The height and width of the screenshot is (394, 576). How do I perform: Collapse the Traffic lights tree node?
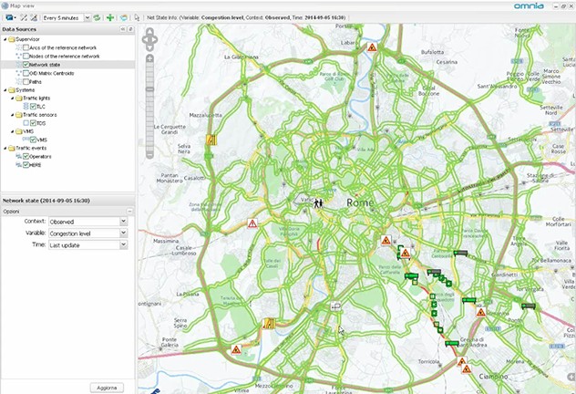(x=12, y=98)
